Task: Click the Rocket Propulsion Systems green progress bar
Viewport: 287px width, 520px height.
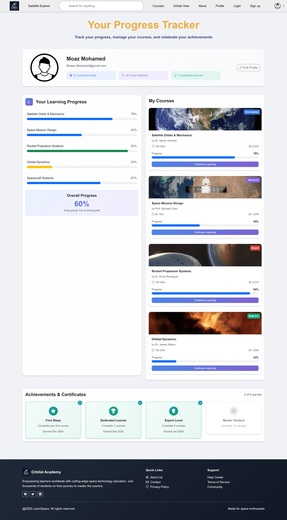Action: click(77, 151)
